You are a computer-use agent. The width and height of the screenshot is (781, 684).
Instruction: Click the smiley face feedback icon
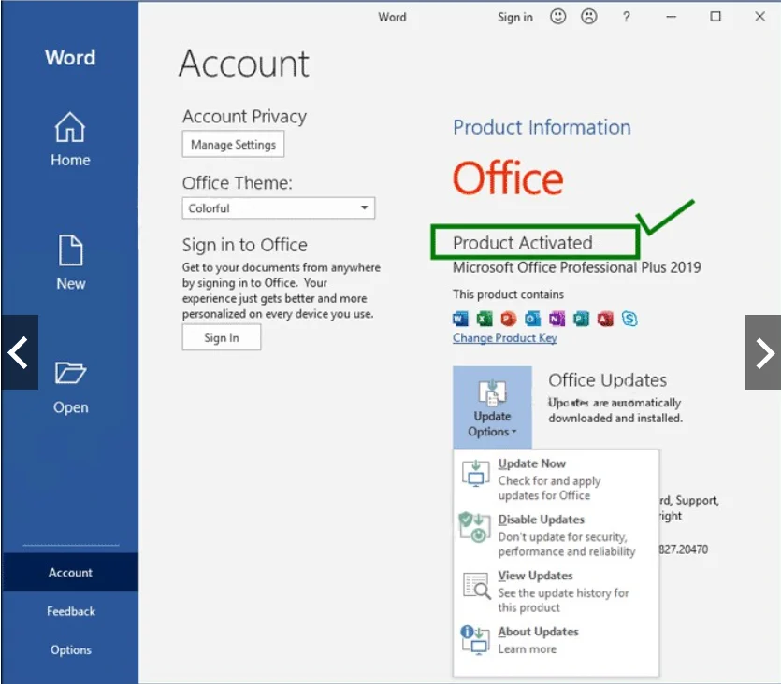click(558, 17)
